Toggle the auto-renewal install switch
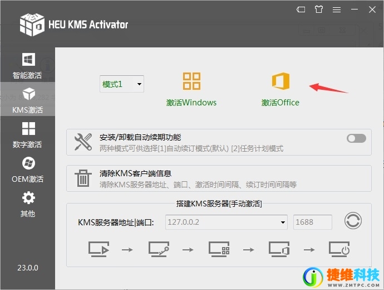The width and height of the screenshot is (384, 290). click(356, 138)
